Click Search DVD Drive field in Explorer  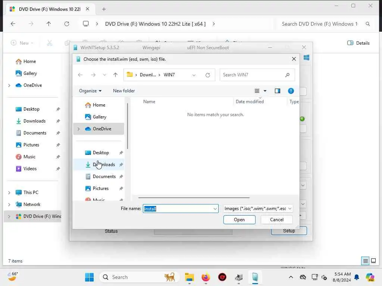point(320,24)
